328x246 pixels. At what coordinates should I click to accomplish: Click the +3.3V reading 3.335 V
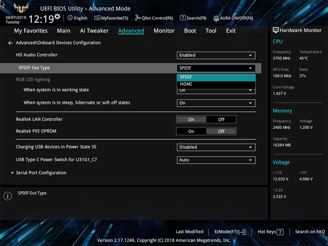tap(279, 197)
